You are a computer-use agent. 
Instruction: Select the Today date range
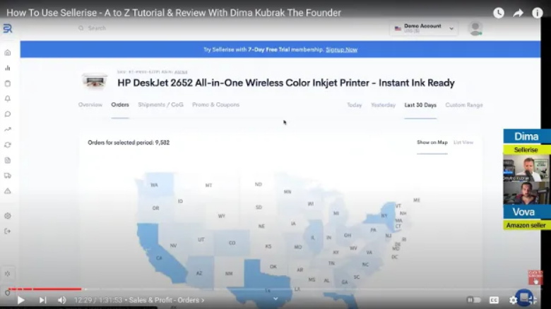(354, 105)
